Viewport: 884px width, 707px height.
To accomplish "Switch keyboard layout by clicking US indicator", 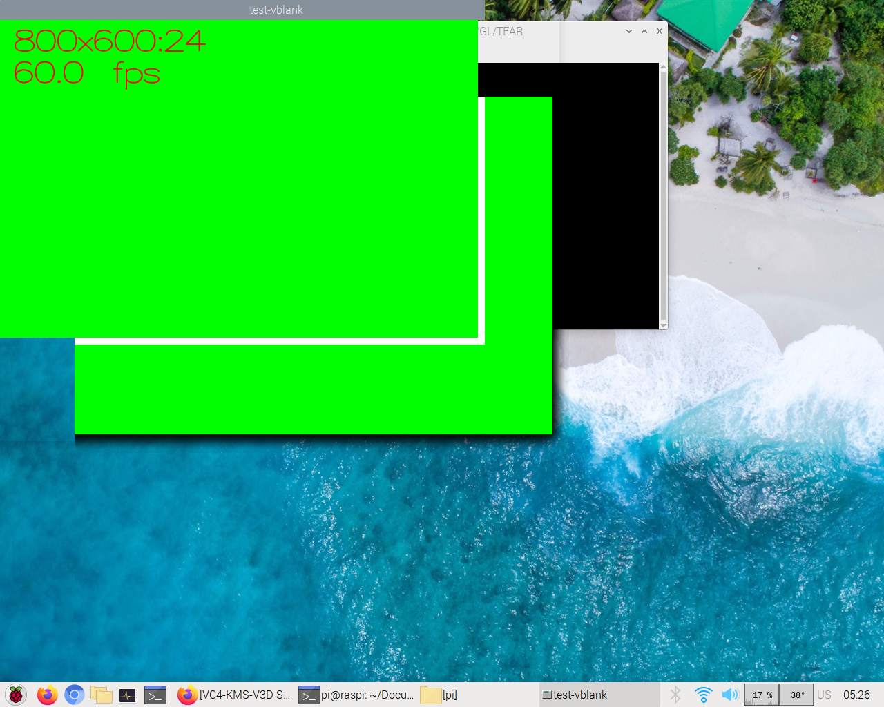I will click(x=824, y=695).
